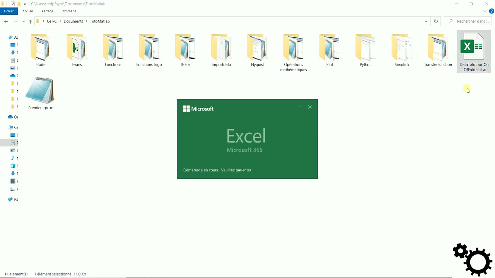Screen dimensions: 495x278
Task: Navigate to Documents via breadcrumb
Action: pos(73,21)
